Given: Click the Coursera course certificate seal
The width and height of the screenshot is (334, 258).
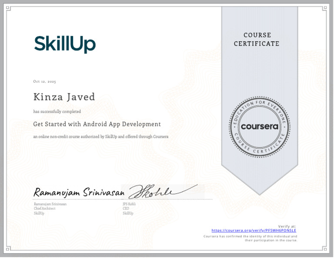Looking at the screenshot, I should [260, 127].
